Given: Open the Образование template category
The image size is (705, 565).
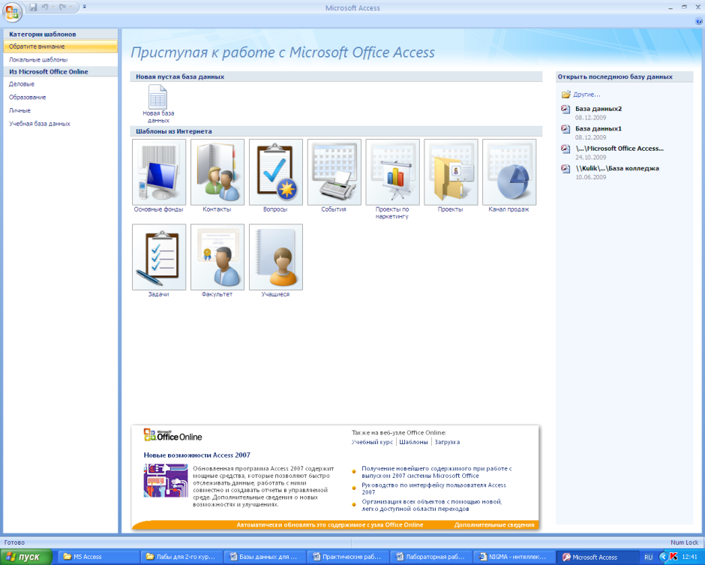Looking at the screenshot, I should [60, 97].
